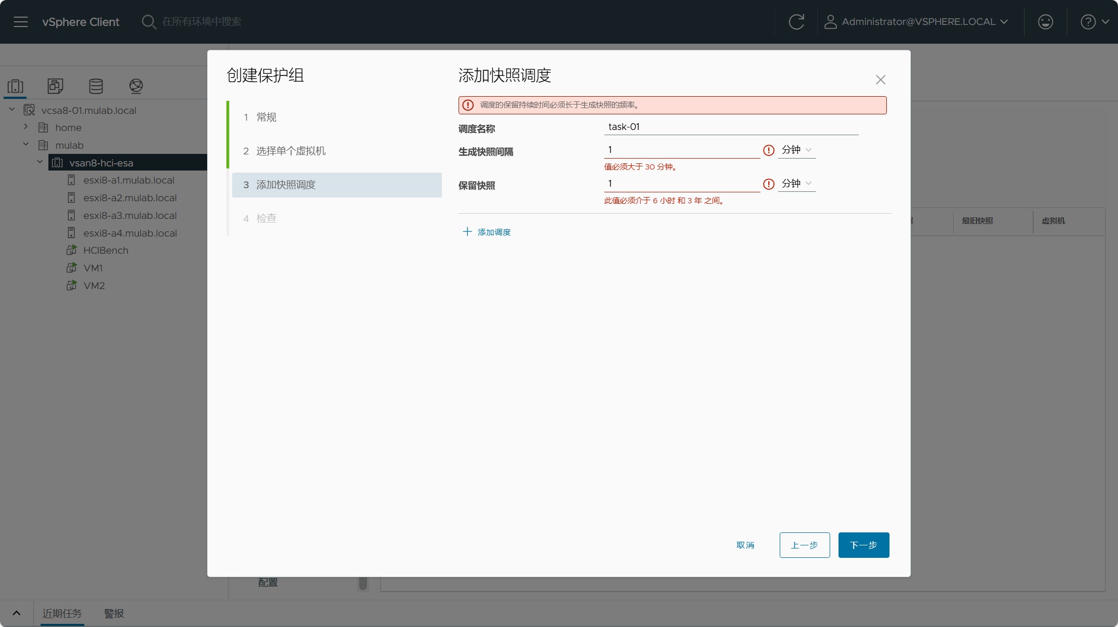Click the snapshot interval error warning icon
The height and width of the screenshot is (627, 1118).
[x=769, y=150]
